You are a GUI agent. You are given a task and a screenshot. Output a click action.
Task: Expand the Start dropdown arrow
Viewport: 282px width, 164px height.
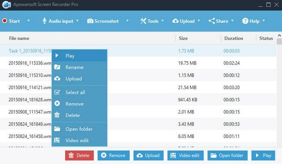coord(28,21)
